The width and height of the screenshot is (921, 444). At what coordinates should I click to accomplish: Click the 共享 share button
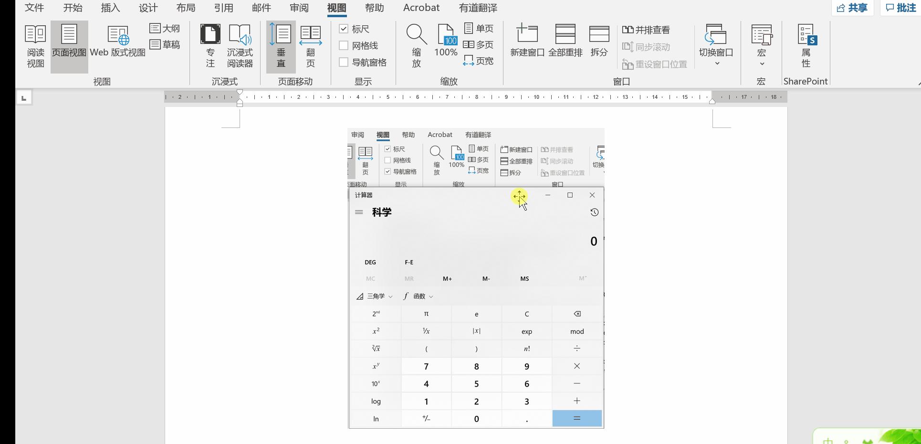tap(853, 8)
